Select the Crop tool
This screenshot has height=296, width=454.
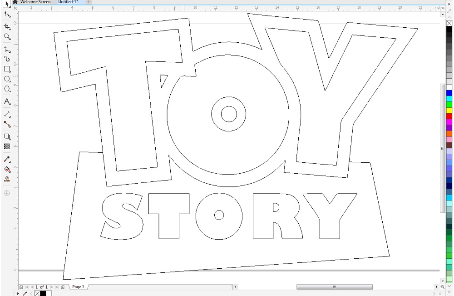point(7,27)
